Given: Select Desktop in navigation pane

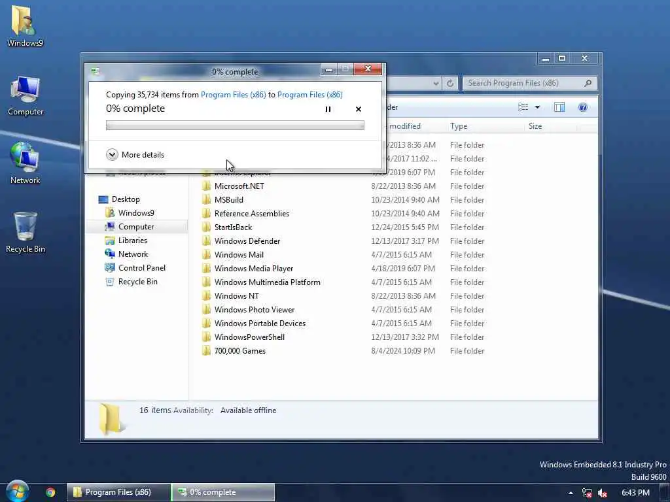Looking at the screenshot, I should (126, 199).
